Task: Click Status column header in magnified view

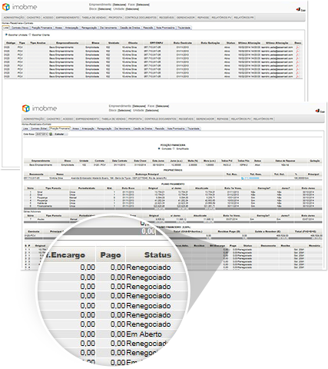Action: [x=157, y=255]
